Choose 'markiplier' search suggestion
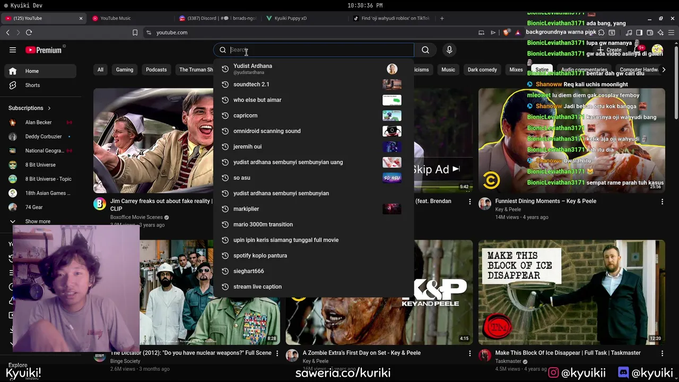Image resolution: width=679 pixels, height=382 pixels. coord(314,209)
